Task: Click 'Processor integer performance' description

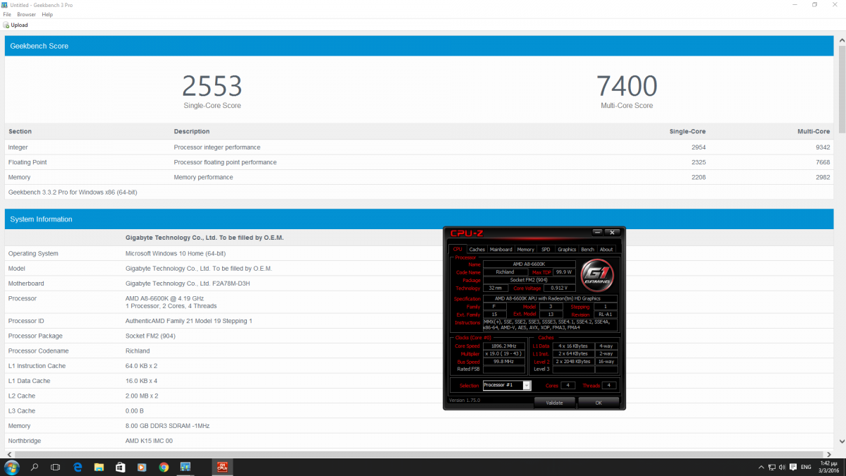Action: point(217,147)
